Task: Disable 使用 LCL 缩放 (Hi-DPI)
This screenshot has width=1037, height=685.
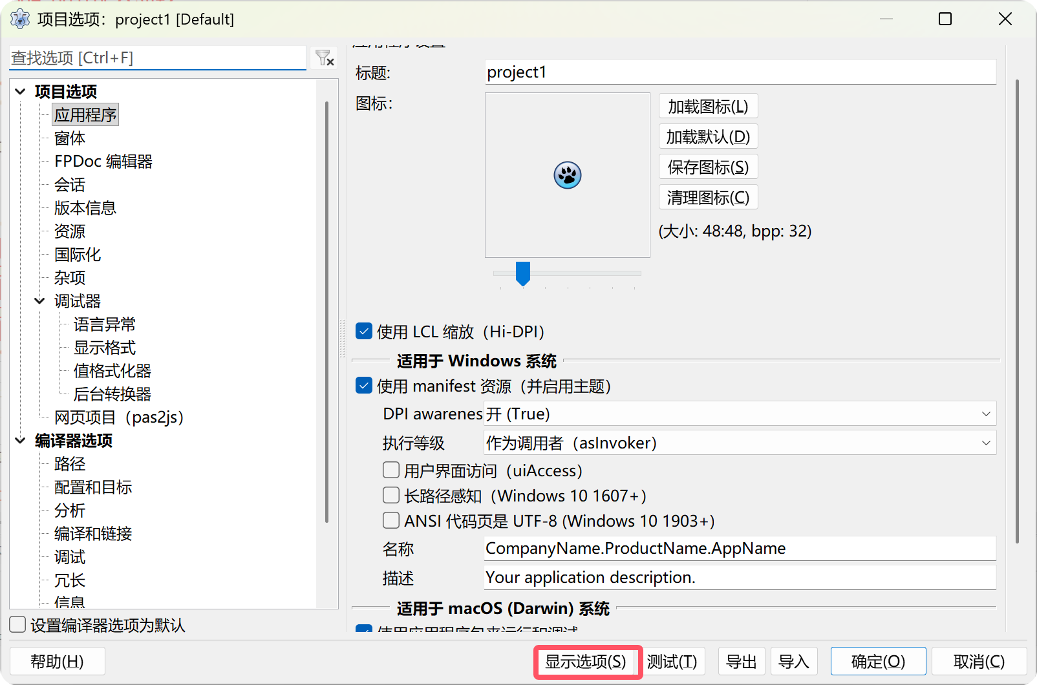Action: [363, 330]
